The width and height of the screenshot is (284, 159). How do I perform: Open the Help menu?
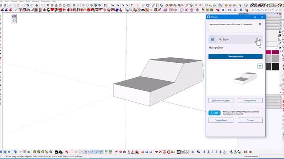(54, 1)
